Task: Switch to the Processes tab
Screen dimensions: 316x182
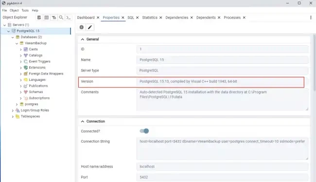Action: tap(232, 18)
